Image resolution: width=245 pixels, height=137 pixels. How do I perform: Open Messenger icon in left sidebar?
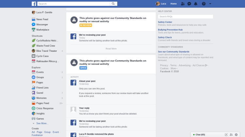click(x=33, y=24)
